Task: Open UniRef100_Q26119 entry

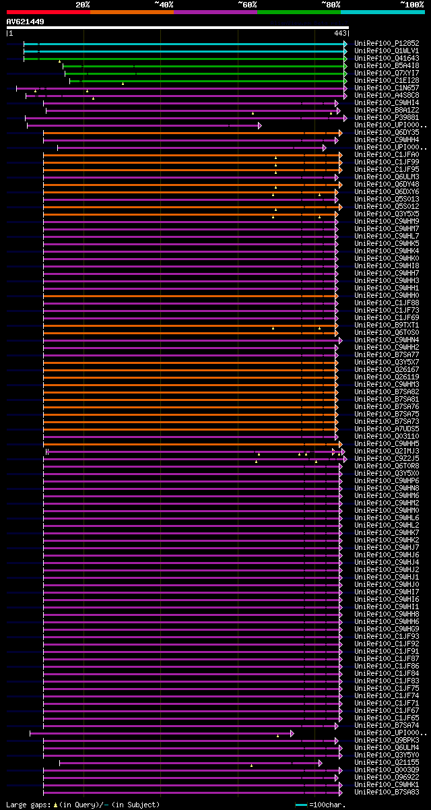Action: pos(387,377)
